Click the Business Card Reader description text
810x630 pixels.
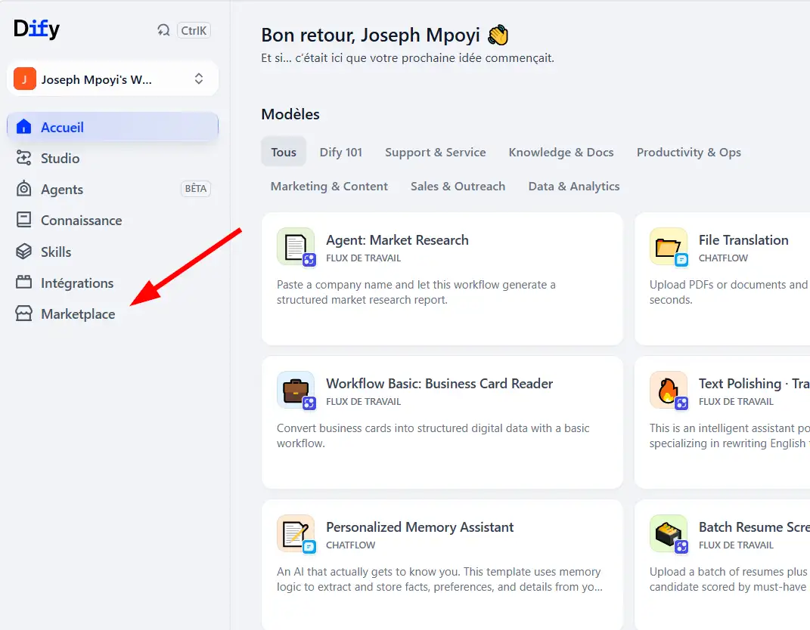[433, 435]
